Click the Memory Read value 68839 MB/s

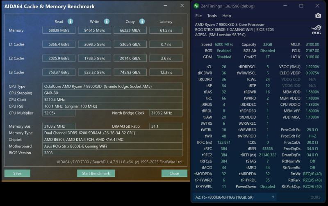[59, 30]
